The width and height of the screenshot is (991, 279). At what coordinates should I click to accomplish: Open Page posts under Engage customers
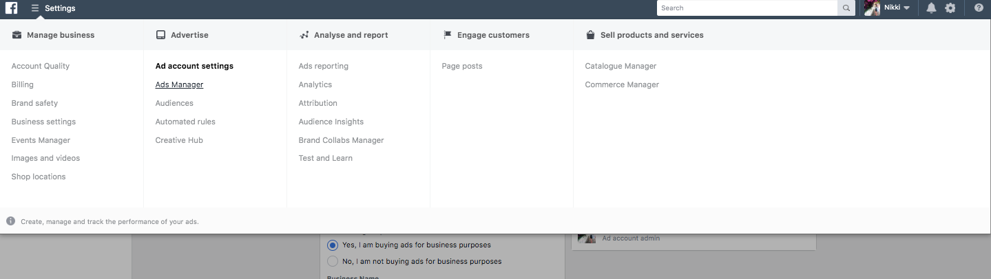coord(462,66)
